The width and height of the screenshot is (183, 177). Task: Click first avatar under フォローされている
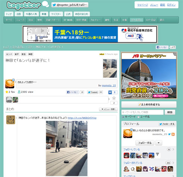[126, 169]
